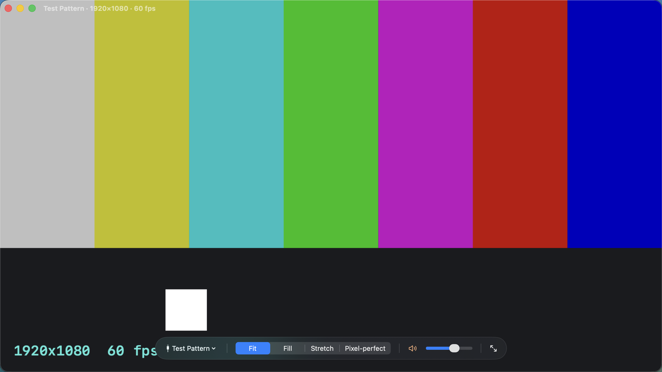662x372 pixels.
Task: Click the white square in the test pattern
Action: coord(186,310)
